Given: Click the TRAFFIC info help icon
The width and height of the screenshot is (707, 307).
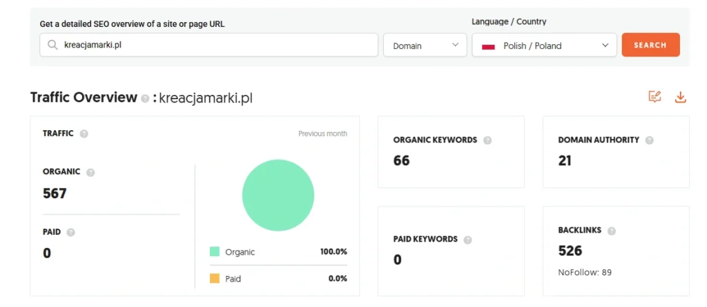Looking at the screenshot, I should 84,134.
